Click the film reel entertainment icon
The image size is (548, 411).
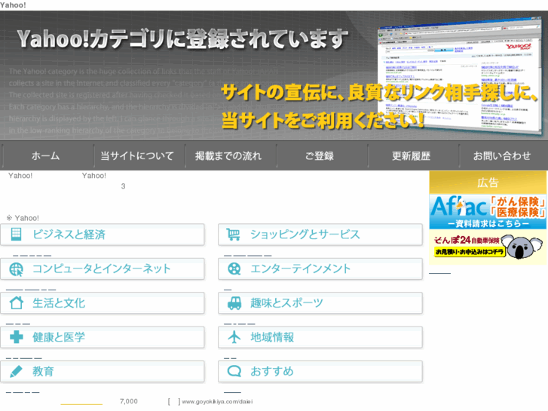(x=234, y=268)
